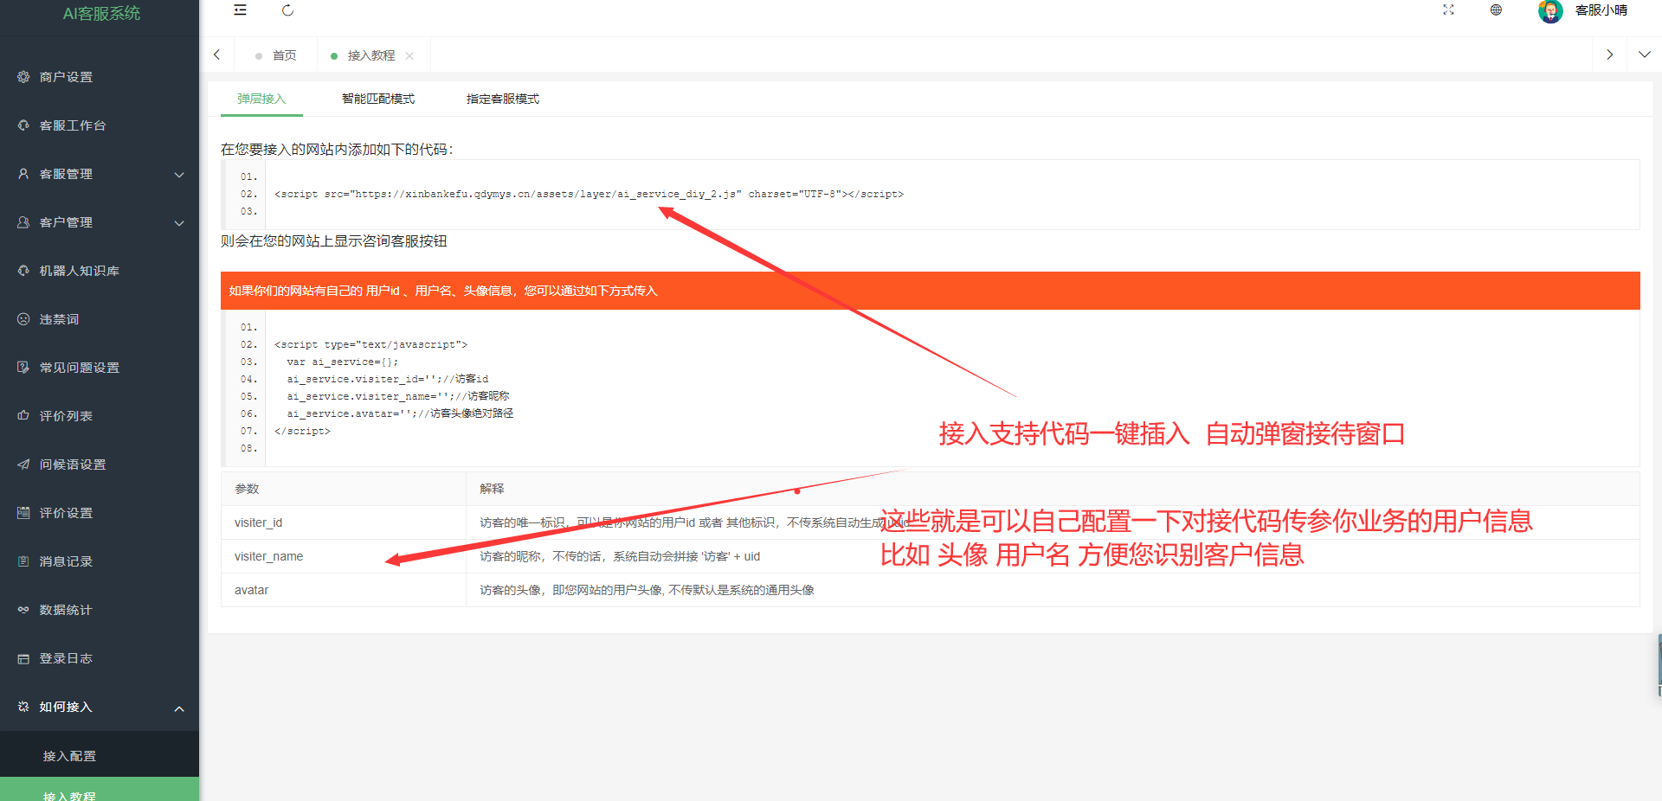This screenshot has width=1662, height=801.
Task: Click the ai_service.avatar code line
Action: tap(400, 413)
